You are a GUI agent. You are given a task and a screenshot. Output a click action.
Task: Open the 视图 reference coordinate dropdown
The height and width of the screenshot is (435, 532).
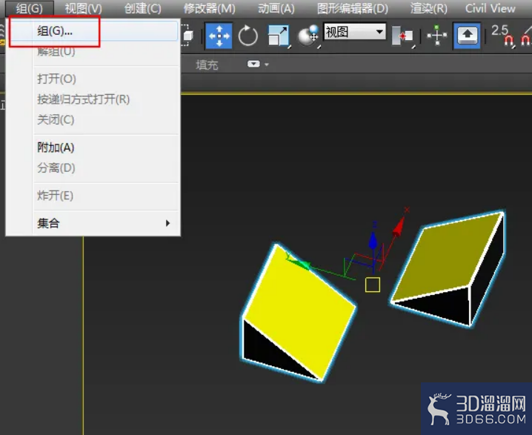pyautogui.click(x=355, y=32)
